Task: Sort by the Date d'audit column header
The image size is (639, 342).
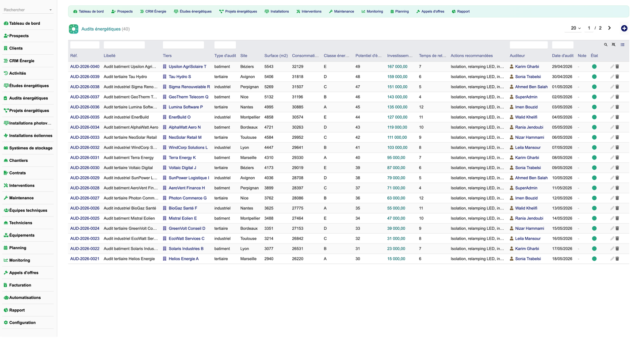Action: click(562, 56)
